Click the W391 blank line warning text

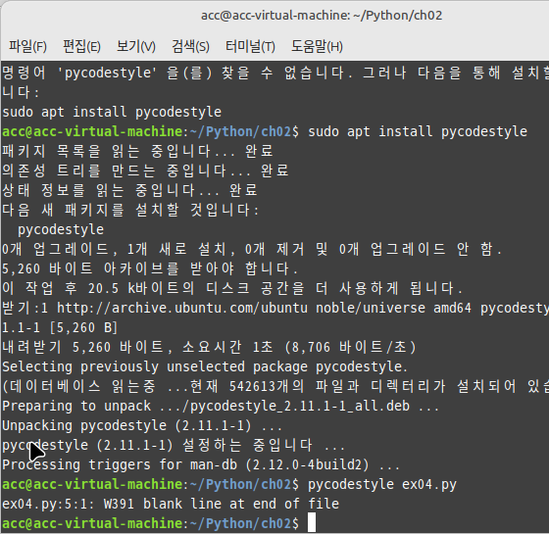pyautogui.click(x=222, y=504)
